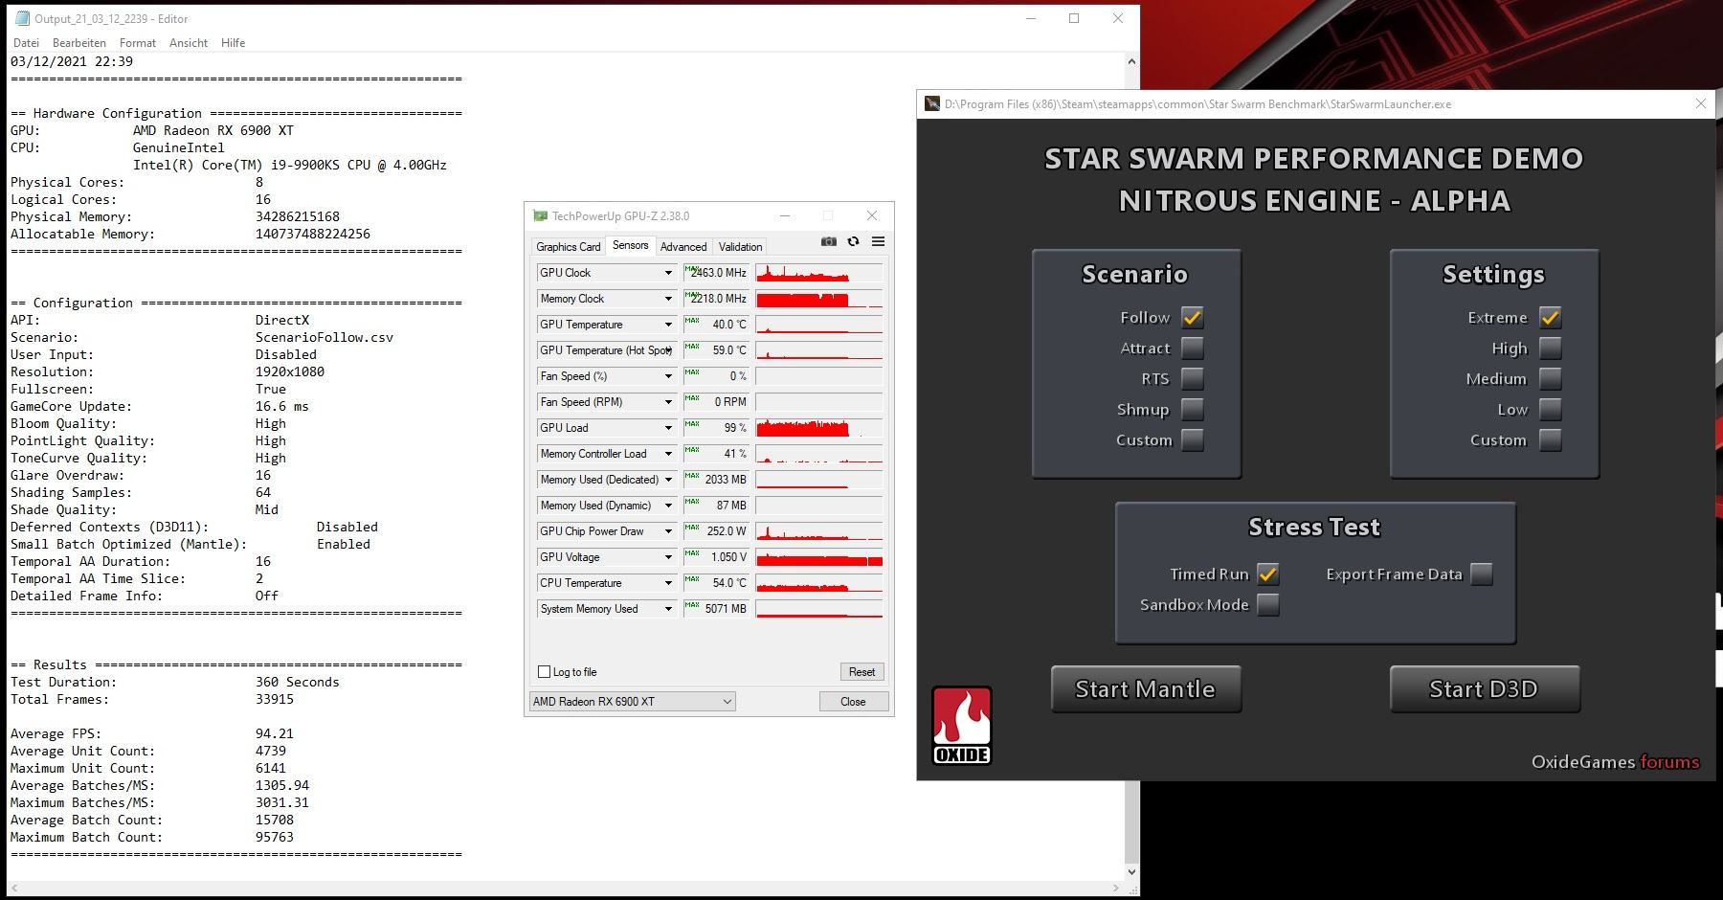The height and width of the screenshot is (900, 1723).
Task: Expand the GPU Temperature dropdown
Action: coord(668,325)
